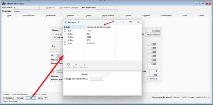Toggle the Controla Estoque checkbox
The width and height of the screenshot is (213, 105).
pyautogui.click(x=60, y=8)
